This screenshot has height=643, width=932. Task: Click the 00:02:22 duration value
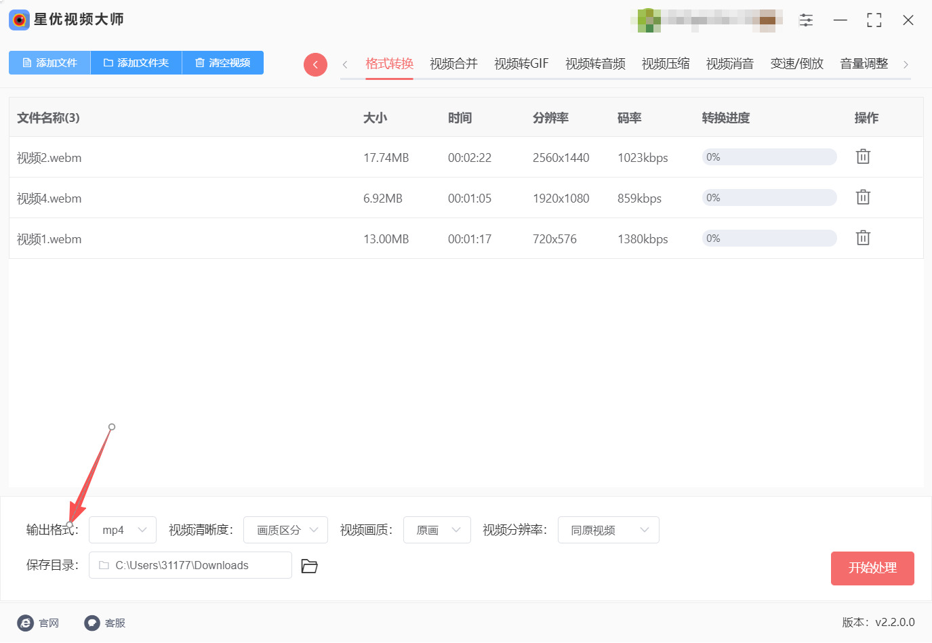click(x=470, y=158)
